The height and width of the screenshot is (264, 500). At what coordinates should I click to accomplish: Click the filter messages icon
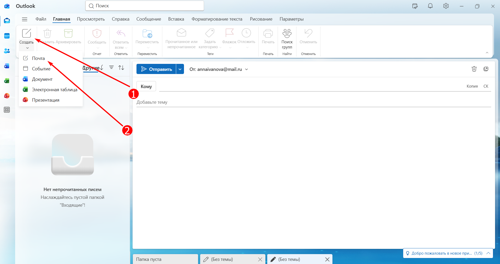click(x=111, y=67)
